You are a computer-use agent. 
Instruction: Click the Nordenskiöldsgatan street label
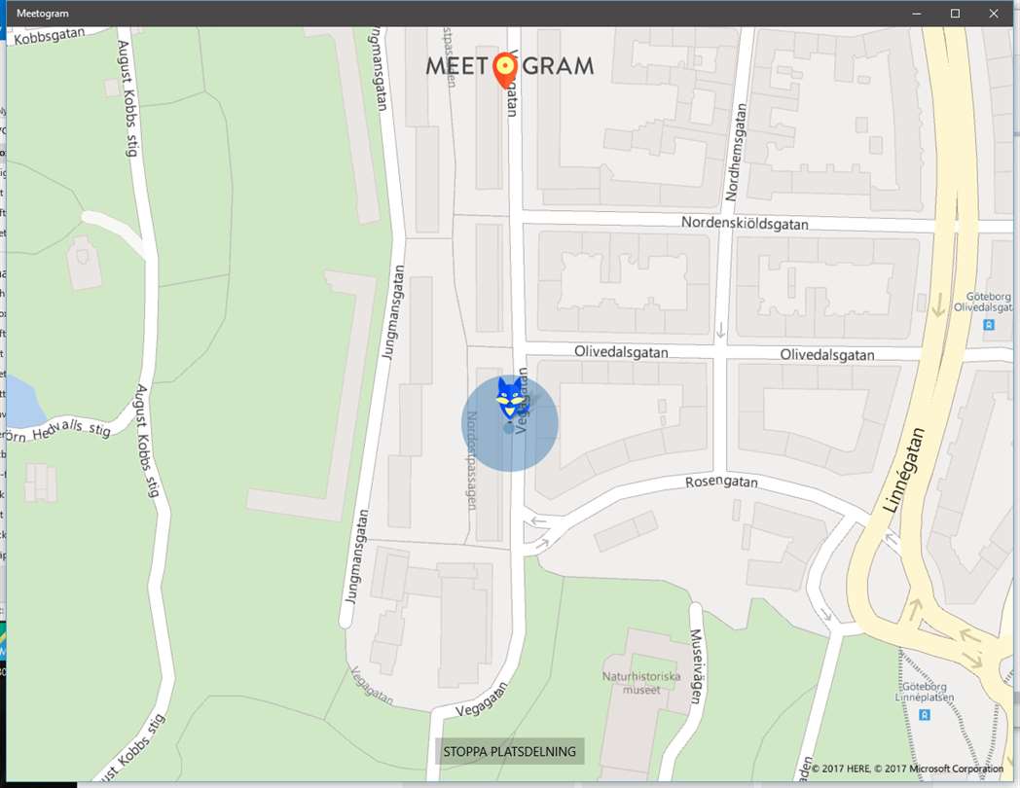745,223
